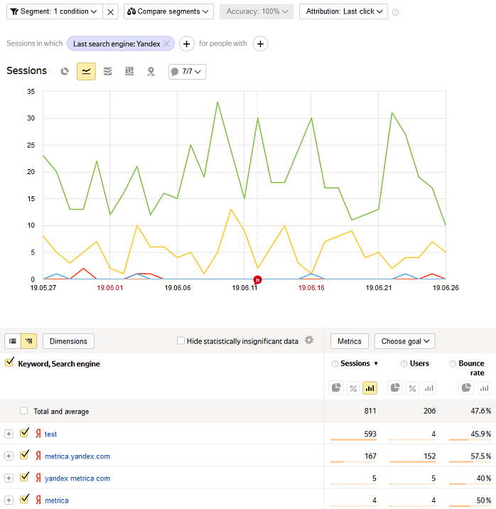
Task: Show Sessions column as percentages
Action: click(352, 387)
